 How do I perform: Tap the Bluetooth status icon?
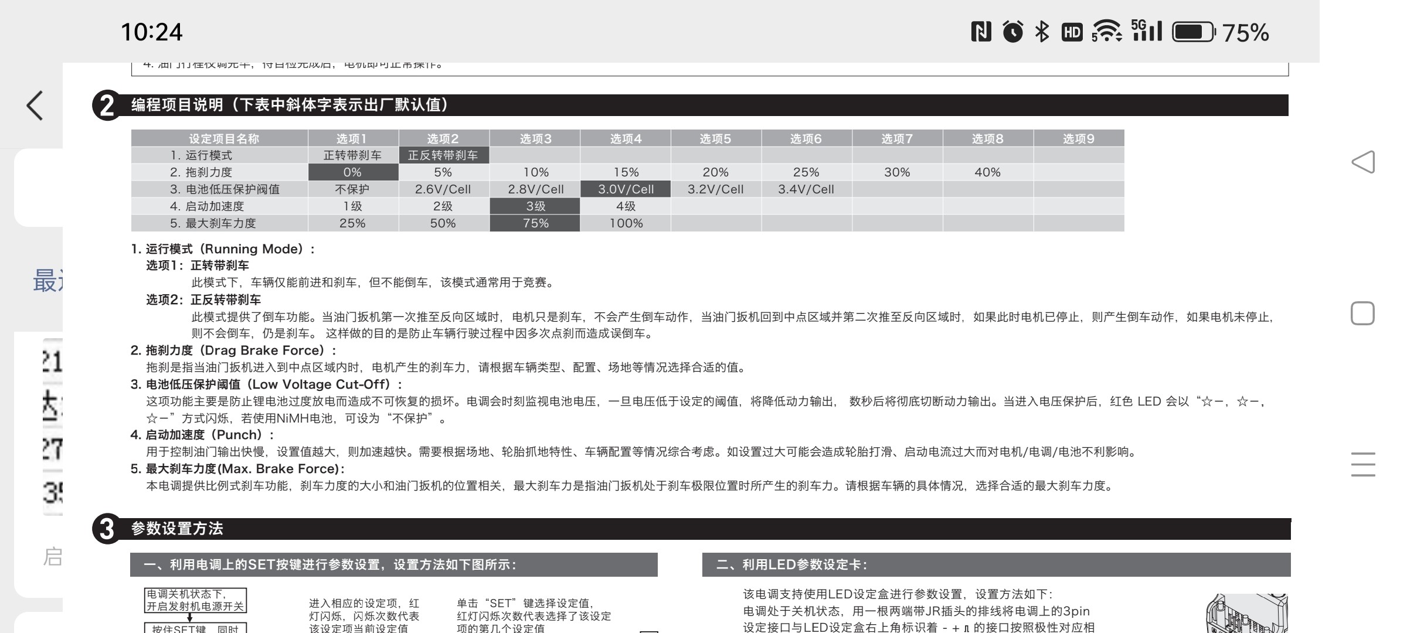click(x=1042, y=32)
